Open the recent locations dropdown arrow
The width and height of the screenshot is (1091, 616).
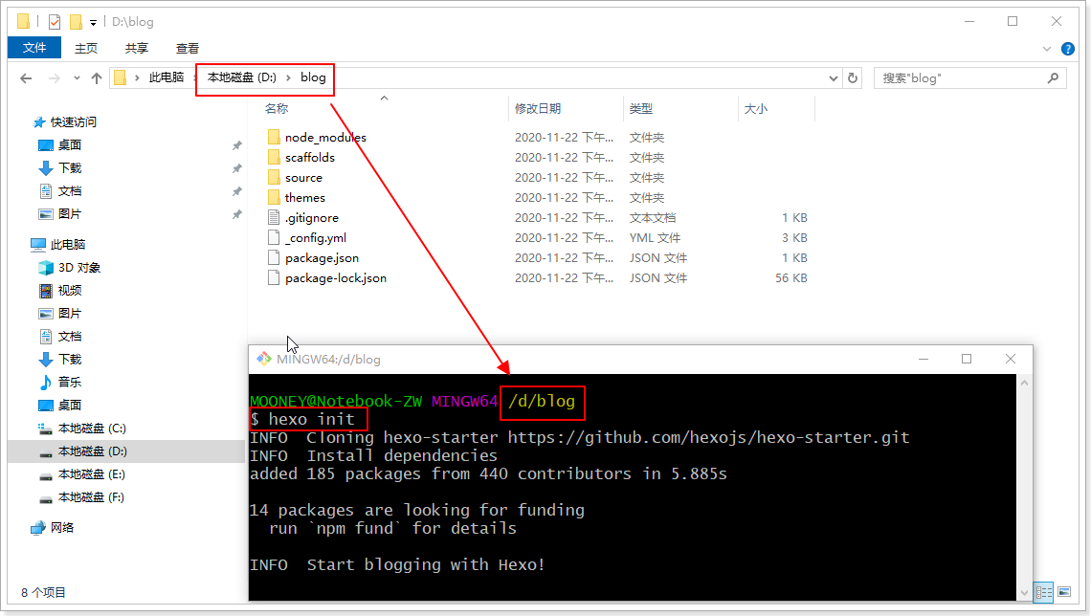point(77,77)
